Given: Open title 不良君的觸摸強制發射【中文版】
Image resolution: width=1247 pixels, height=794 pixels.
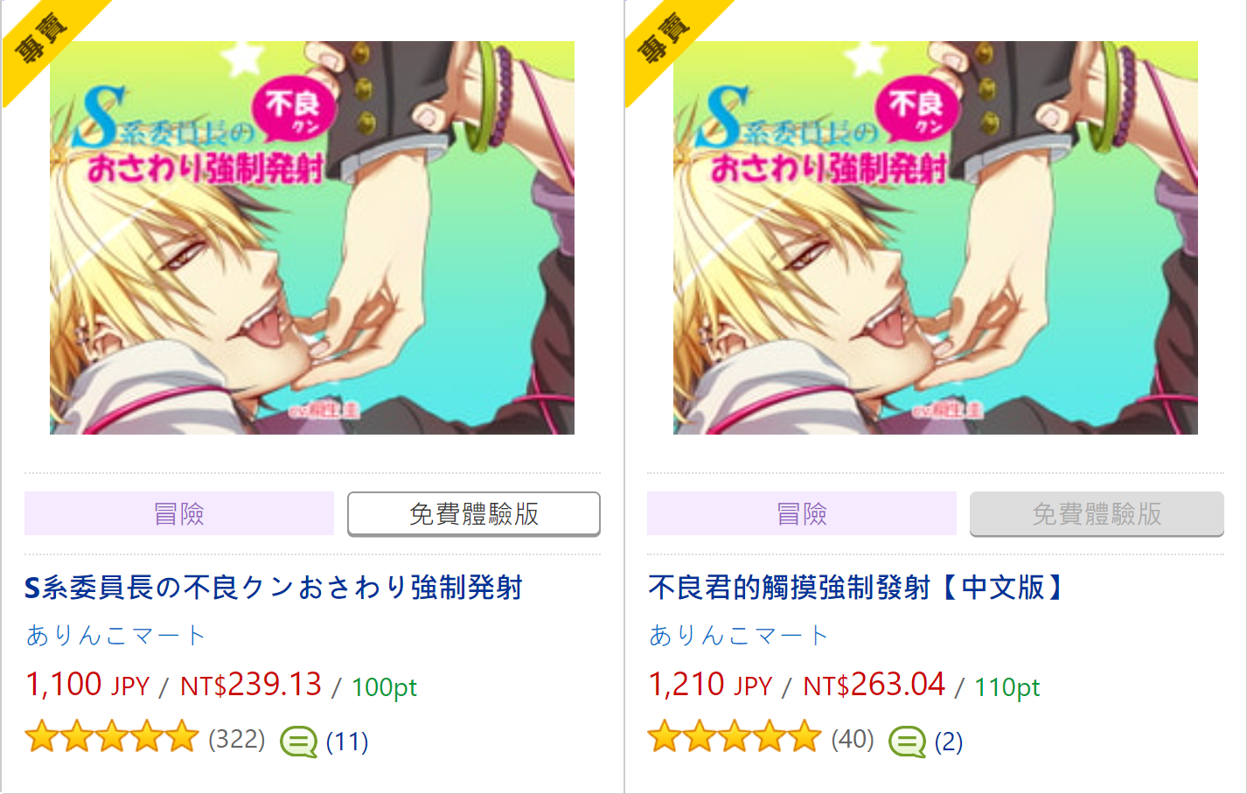Looking at the screenshot, I should [x=855, y=587].
